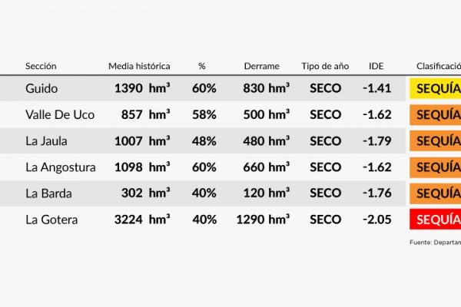
Task: Click the 58% value for Valle De Uco
Action: click(x=204, y=114)
